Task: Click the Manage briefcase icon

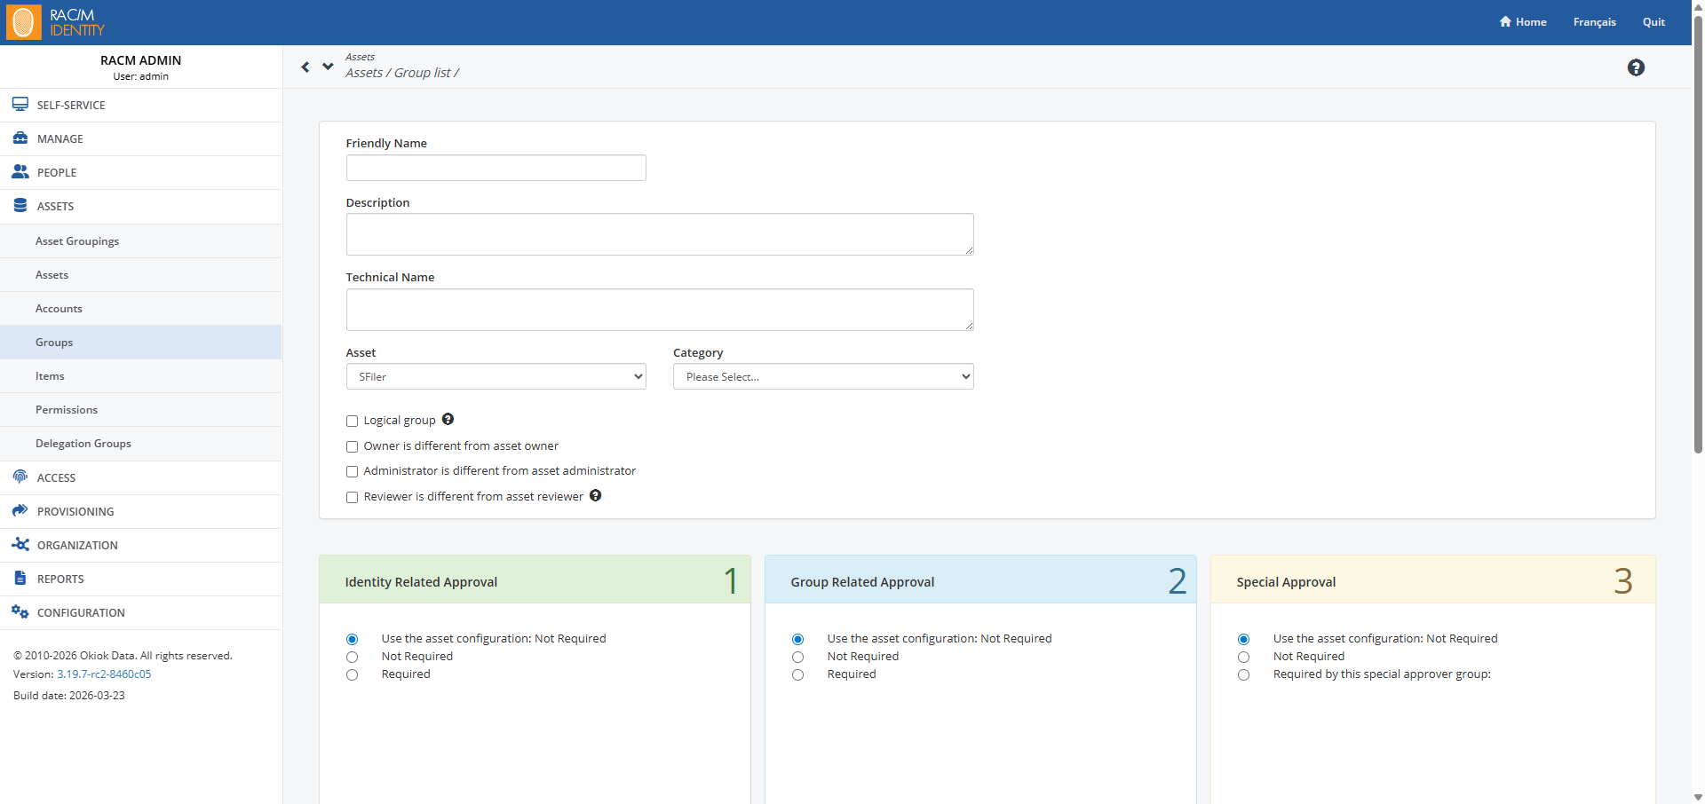Action: 20,138
